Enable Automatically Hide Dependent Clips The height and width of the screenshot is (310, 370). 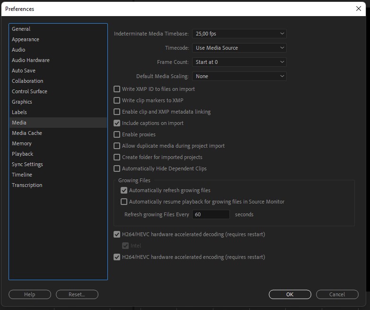117,168
